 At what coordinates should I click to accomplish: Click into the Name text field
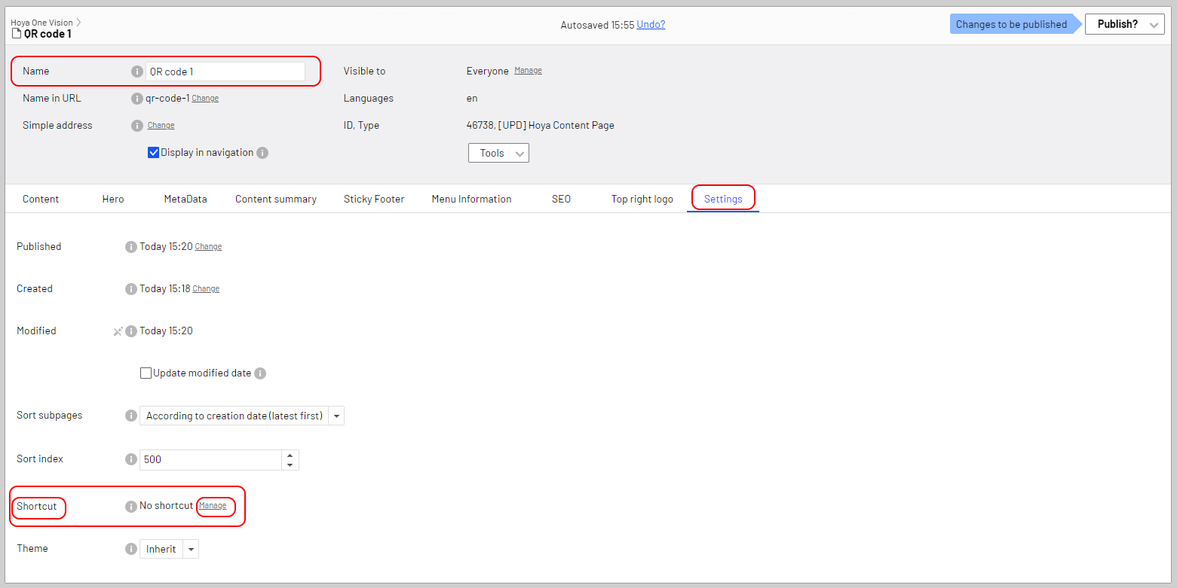point(225,72)
